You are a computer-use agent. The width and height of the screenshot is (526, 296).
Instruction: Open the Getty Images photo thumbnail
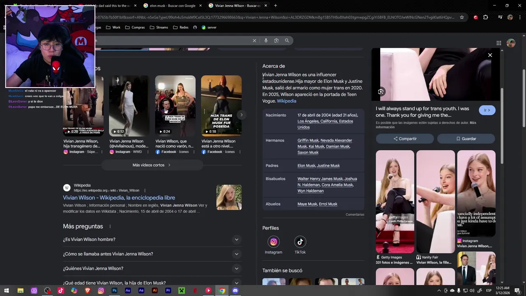394,201
